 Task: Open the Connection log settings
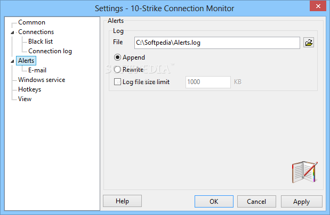click(50, 51)
